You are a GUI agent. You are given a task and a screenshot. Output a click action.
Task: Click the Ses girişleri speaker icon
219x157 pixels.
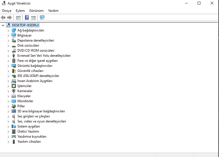(x=13, y=116)
